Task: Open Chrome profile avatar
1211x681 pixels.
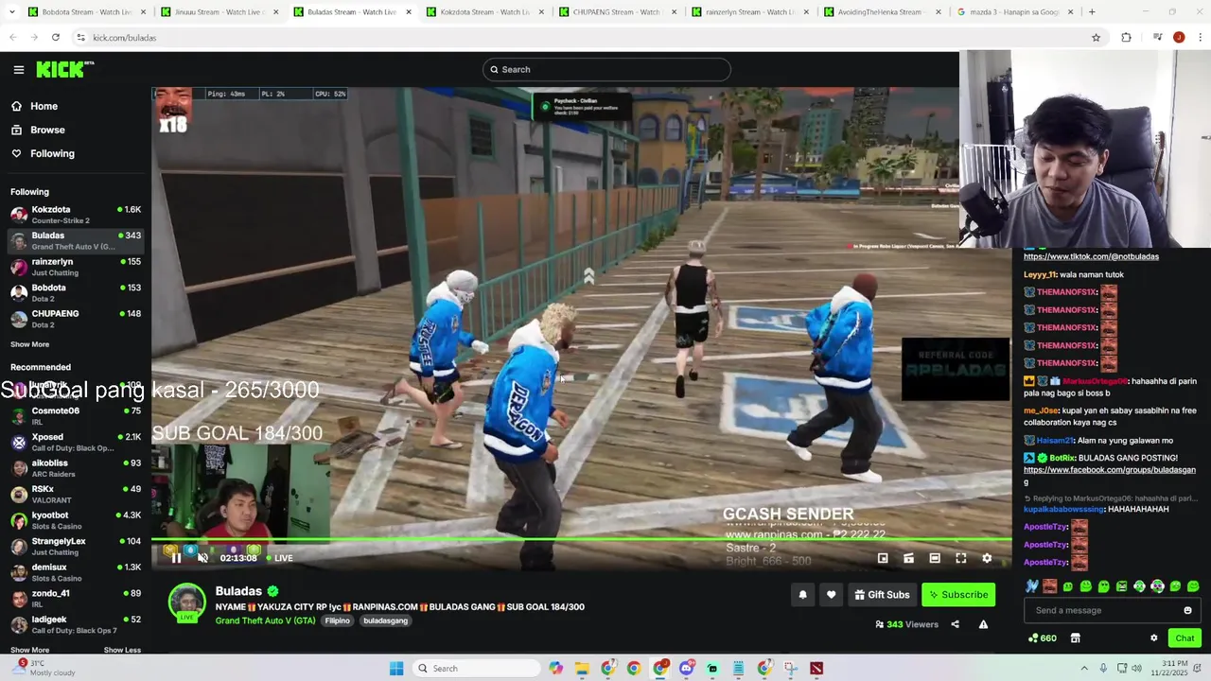Action: coord(1179,38)
